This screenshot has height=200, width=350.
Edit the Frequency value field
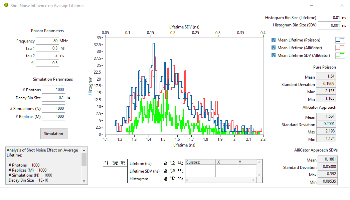click(47, 41)
